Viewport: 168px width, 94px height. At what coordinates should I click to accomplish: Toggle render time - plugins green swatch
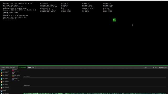(x=13, y=75)
